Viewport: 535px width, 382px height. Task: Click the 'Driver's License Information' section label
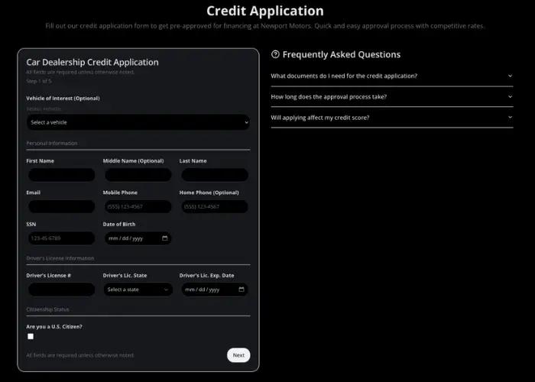pyautogui.click(x=60, y=258)
